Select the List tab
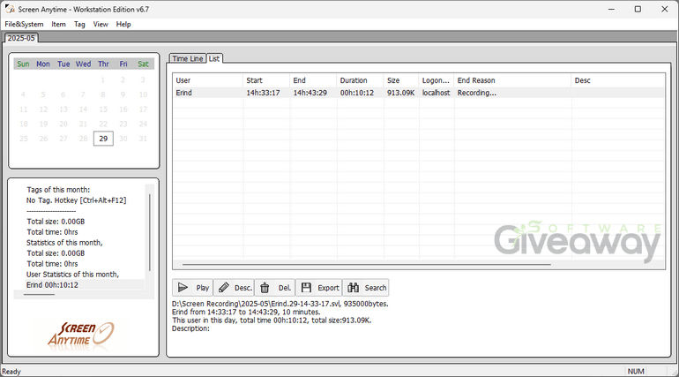 (x=214, y=58)
